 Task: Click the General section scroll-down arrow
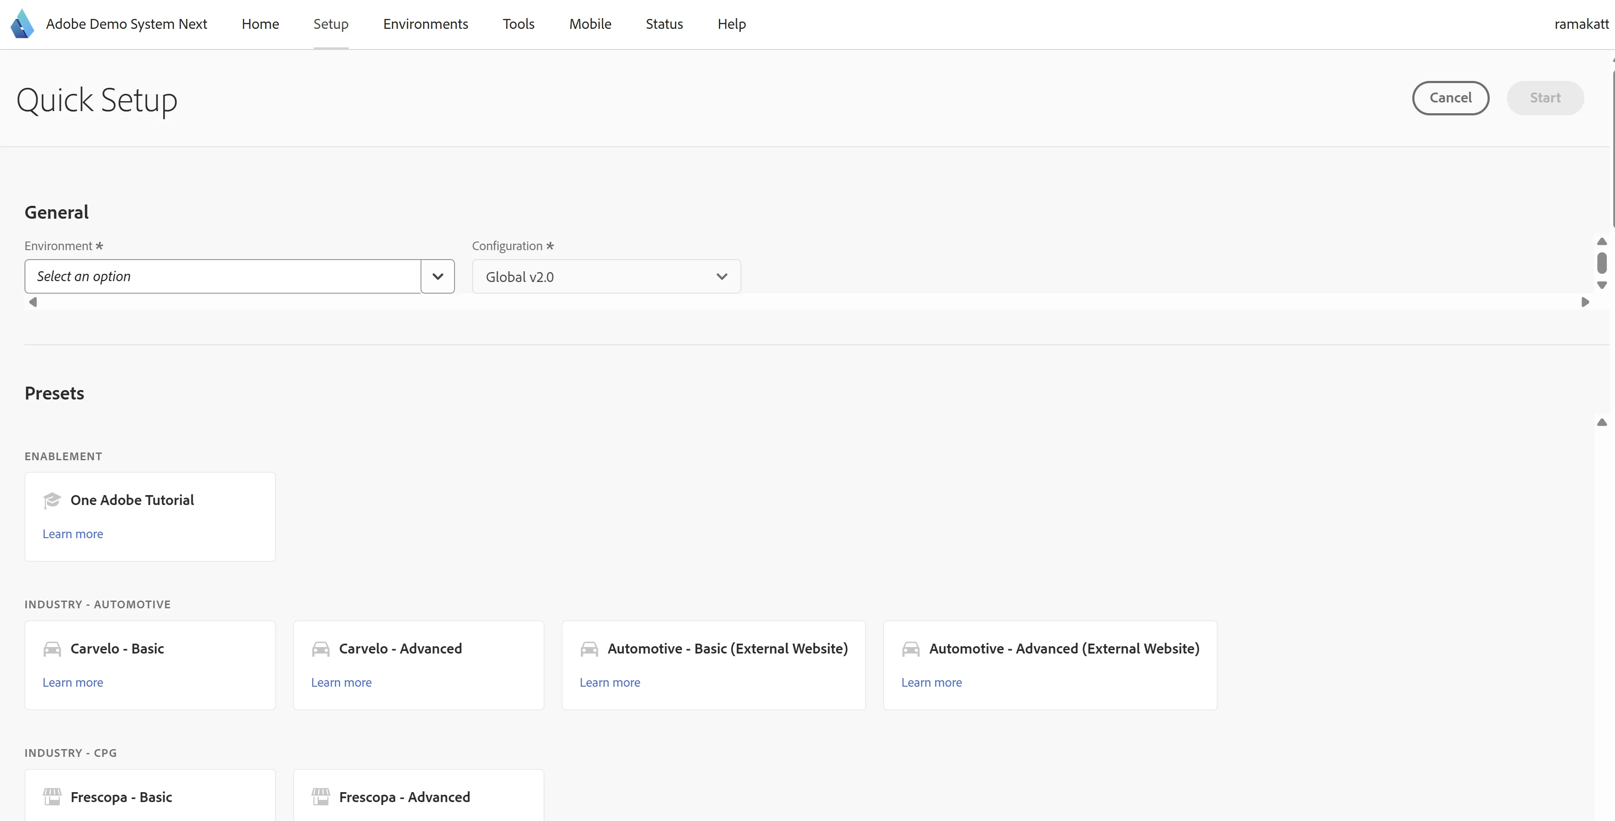coord(1602,285)
